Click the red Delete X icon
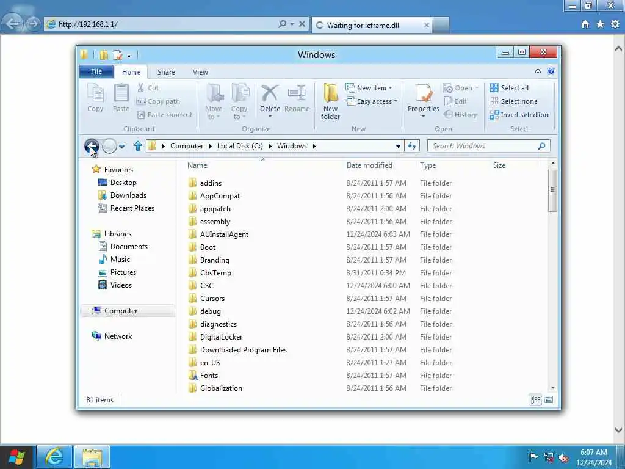Screen dimensions: 625x469 coord(270,93)
